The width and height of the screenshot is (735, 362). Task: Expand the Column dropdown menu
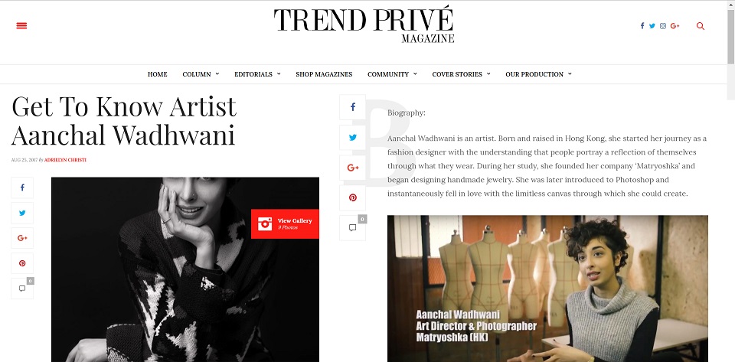point(201,74)
